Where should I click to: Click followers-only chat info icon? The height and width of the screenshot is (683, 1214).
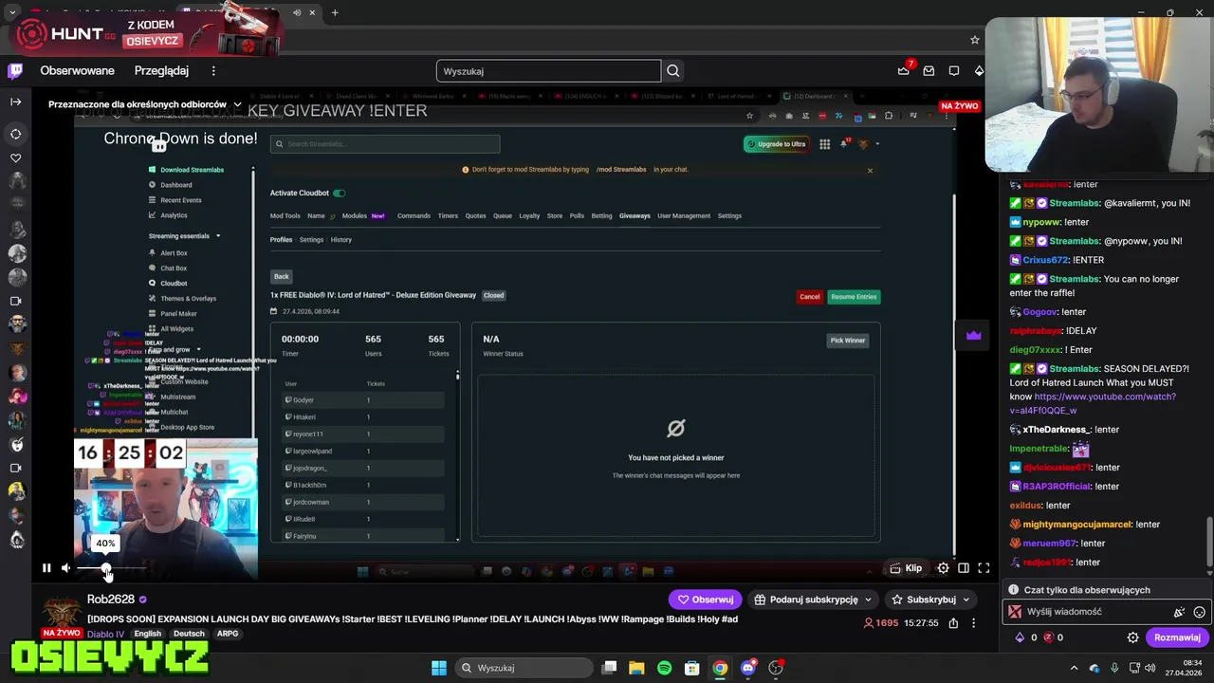1015,590
